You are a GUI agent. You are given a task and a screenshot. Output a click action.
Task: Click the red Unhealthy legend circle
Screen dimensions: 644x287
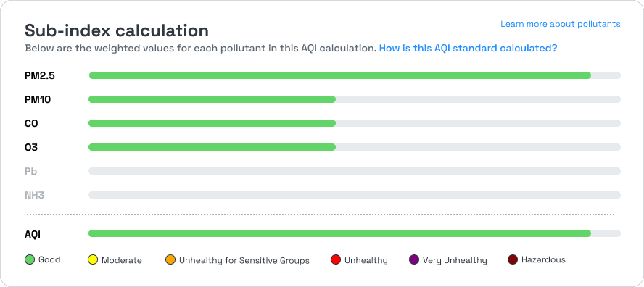336,260
